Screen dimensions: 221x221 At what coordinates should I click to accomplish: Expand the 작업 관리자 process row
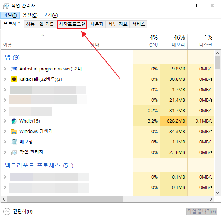coord(5,152)
